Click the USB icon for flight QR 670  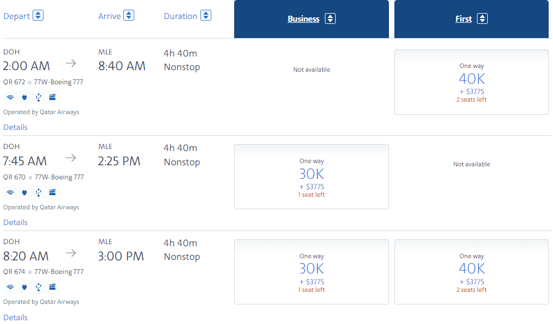coord(38,192)
